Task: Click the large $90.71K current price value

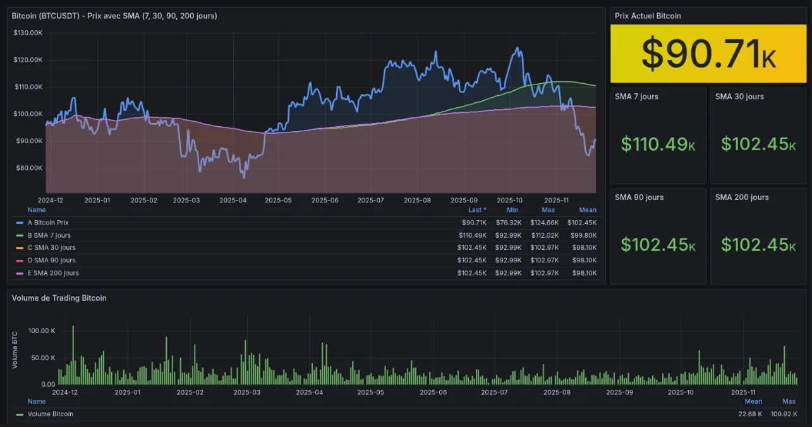Action: coord(709,54)
